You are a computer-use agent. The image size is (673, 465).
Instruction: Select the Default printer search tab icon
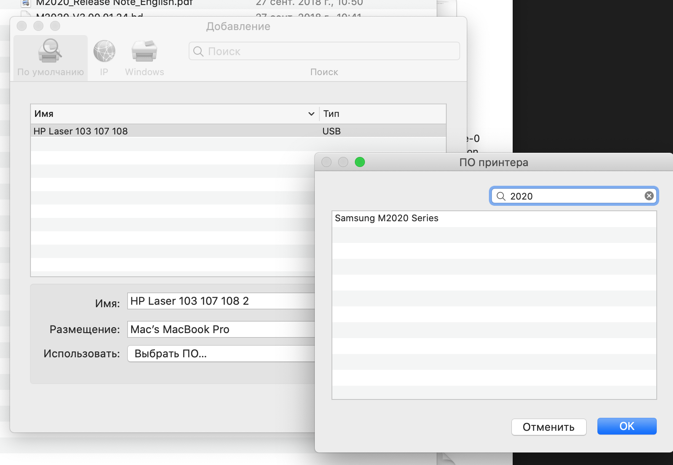50,51
